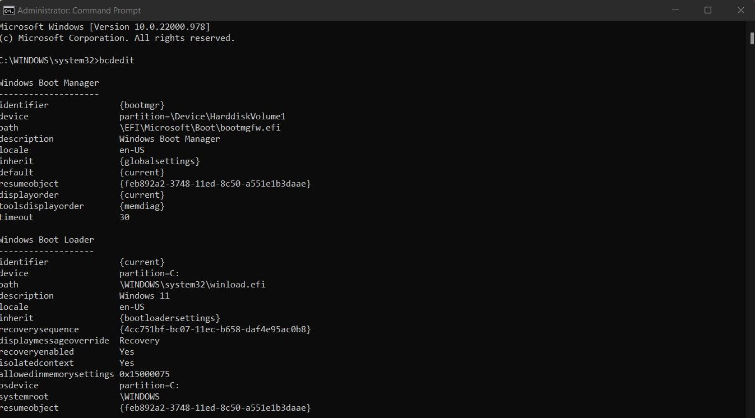The width and height of the screenshot is (755, 418).
Task: Click the recoverysequence GUID value
Action: point(215,329)
